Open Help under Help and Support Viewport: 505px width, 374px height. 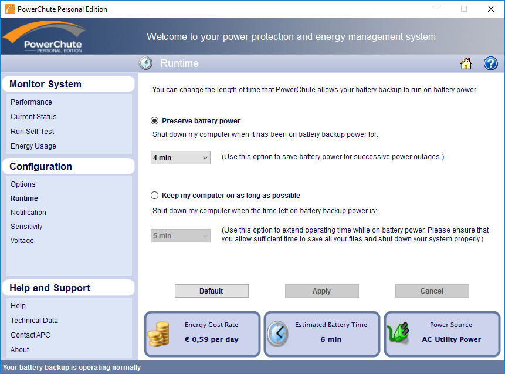(x=18, y=306)
